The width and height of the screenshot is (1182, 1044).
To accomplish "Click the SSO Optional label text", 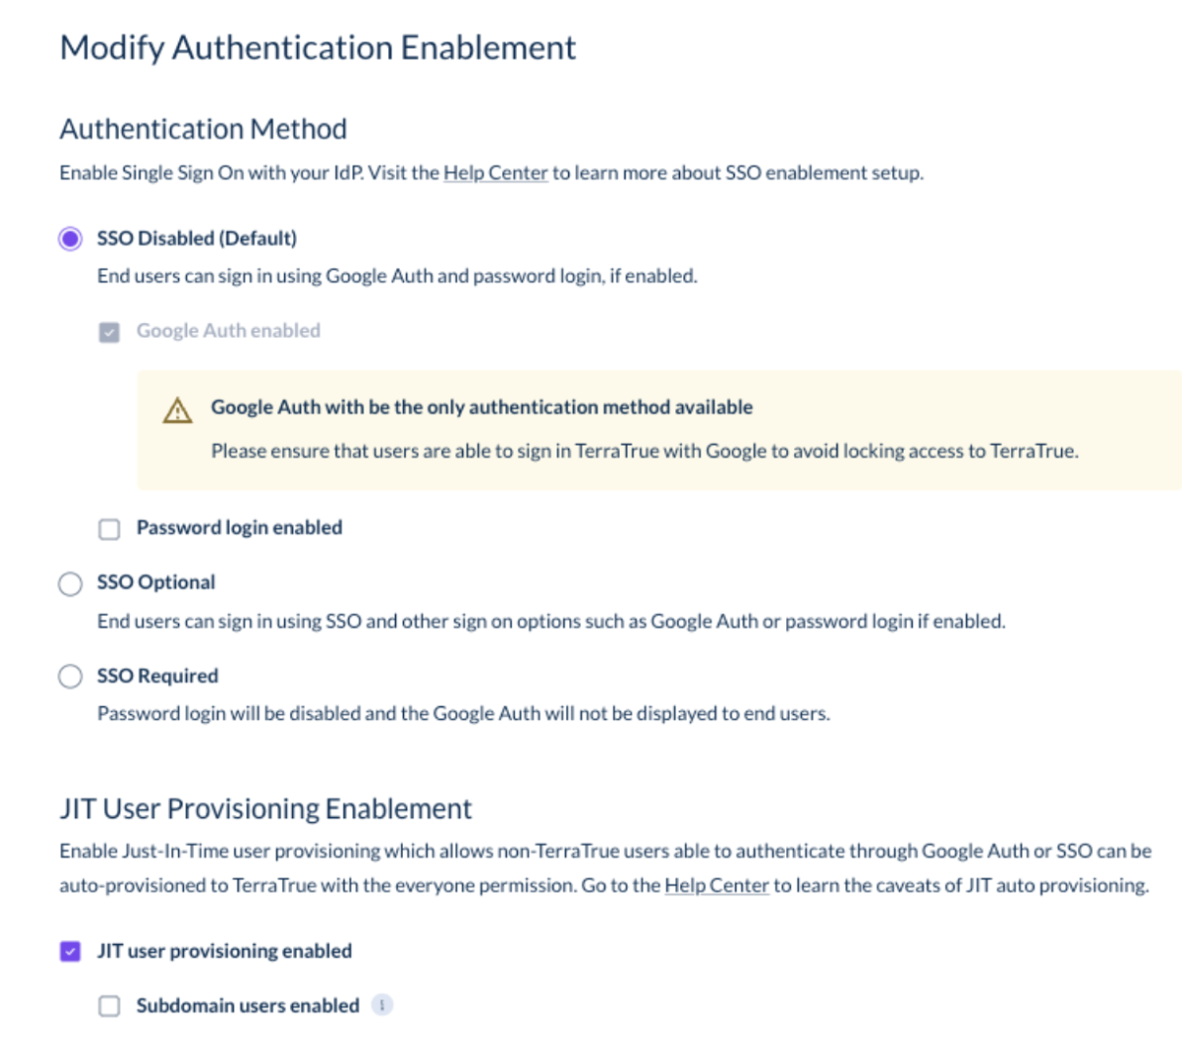I will 156,582.
